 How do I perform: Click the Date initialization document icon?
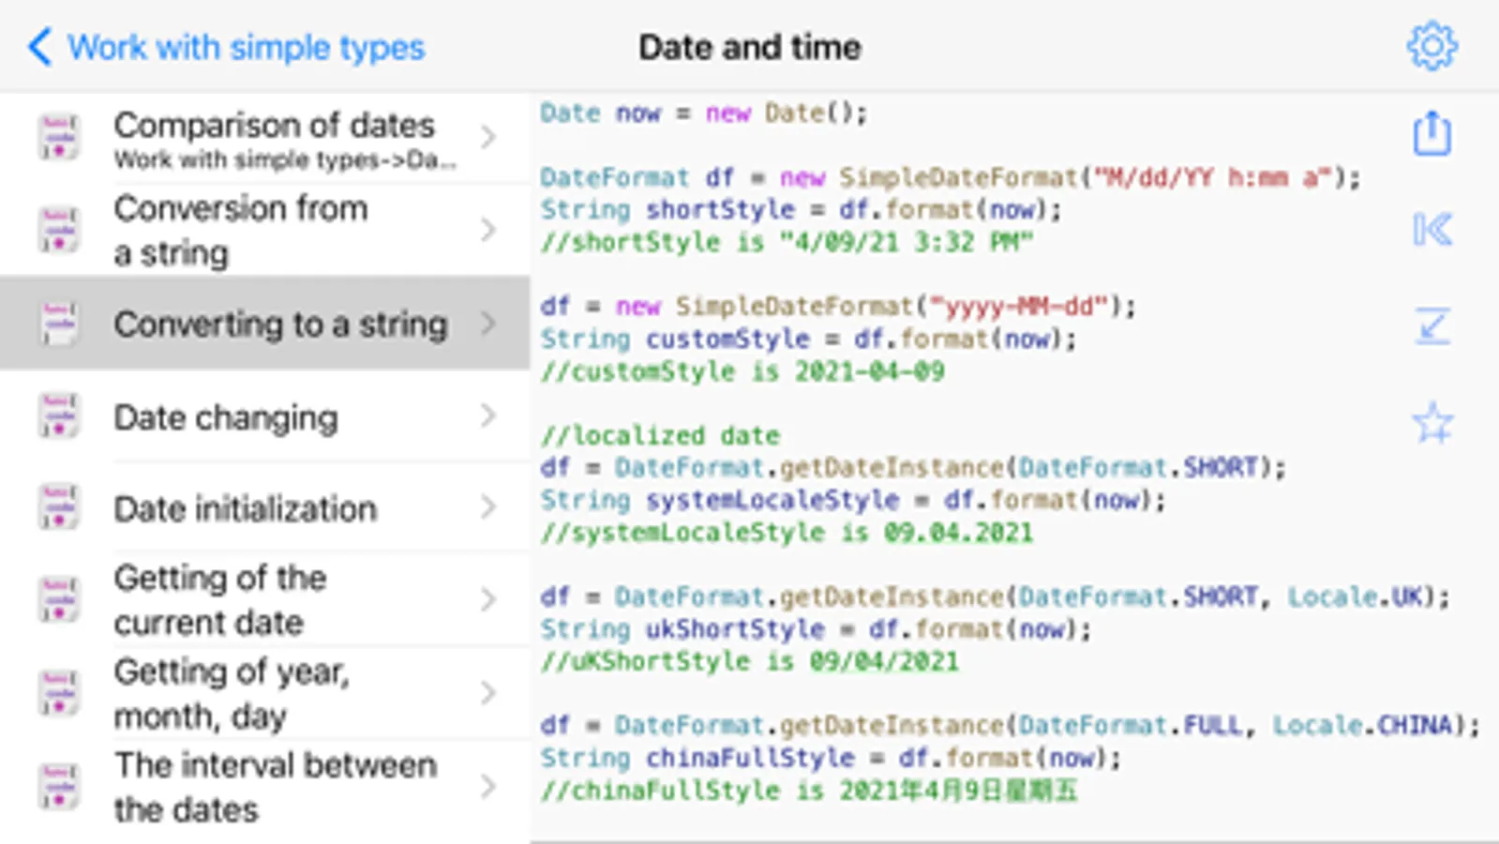coord(58,508)
